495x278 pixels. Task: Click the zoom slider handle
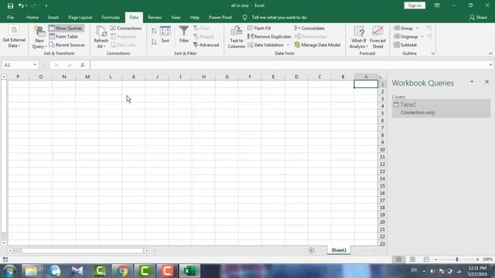457,259
